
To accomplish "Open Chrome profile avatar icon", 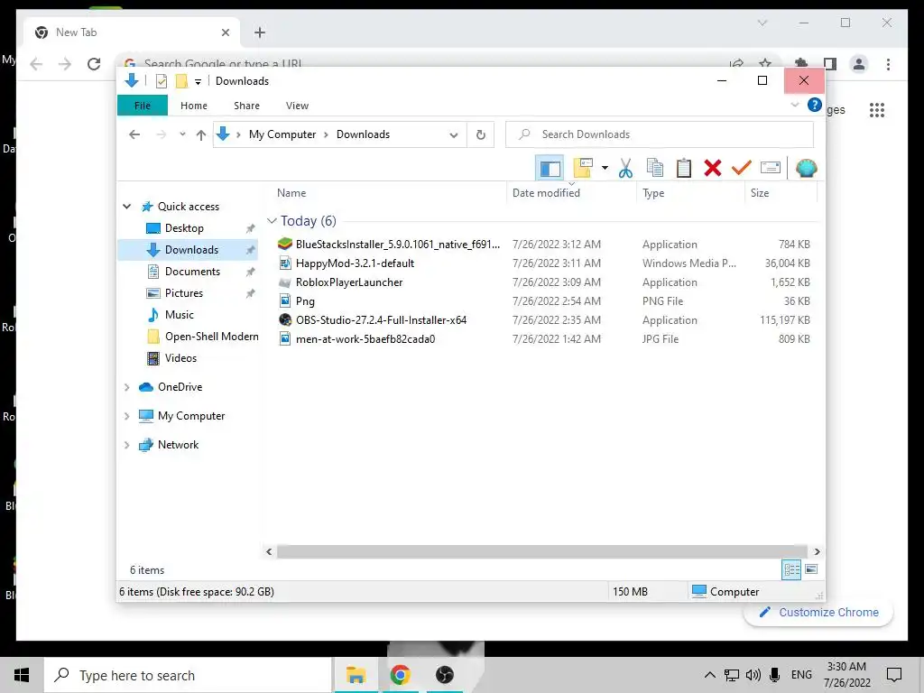I will click(x=859, y=64).
